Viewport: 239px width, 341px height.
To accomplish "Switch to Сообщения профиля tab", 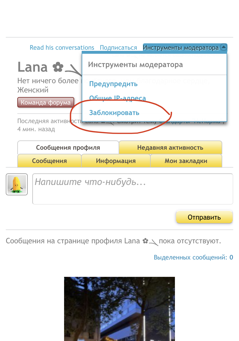I will point(68,147).
